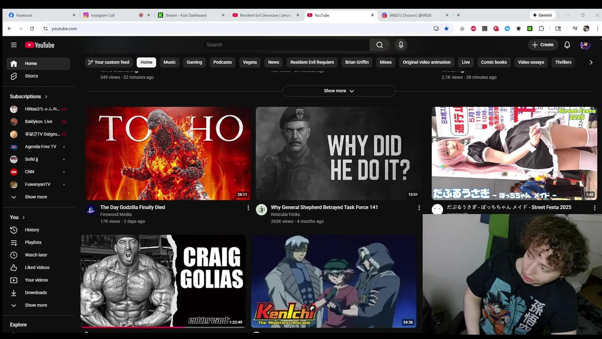This screenshot has width=602, height=339.
Task: Select the Brian Griffin chip
Action: tap(357, 62)
